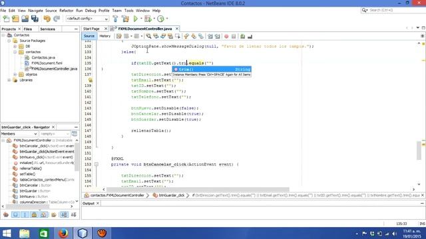Click the Find Previous Occurrence editor icon
Image resolution: width=426 pixels, height=239 pixels.
pyautogui.click(x=156, y=36)
